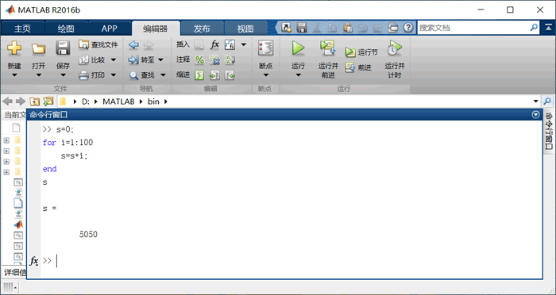Screen dimensions: 556x295
Task: Click the blue back arrow in navigation group
Action: pyautogui.click(x=133, y=44)
